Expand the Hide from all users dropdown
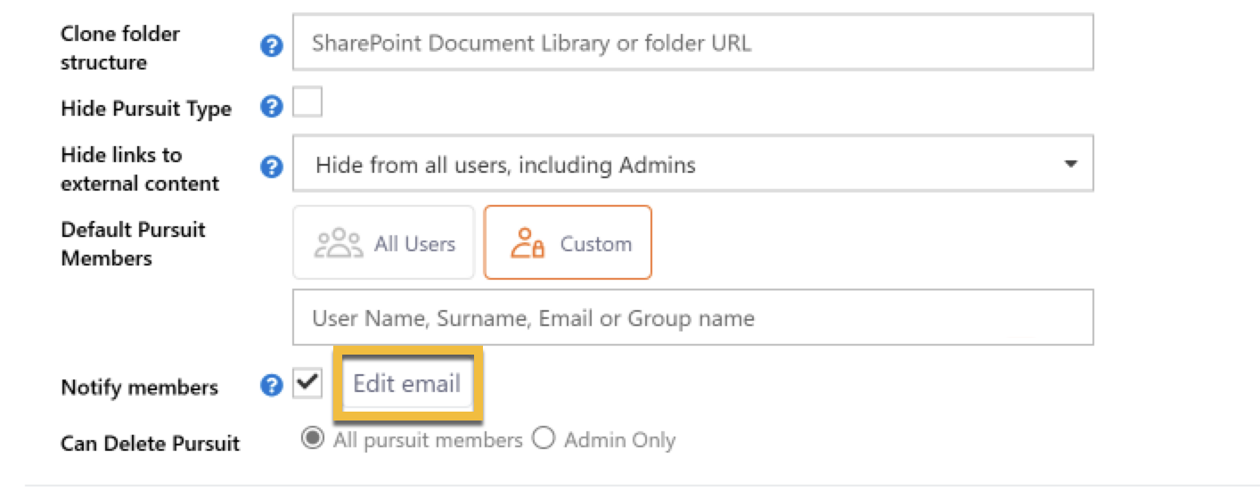 click(x=692, y=165)
